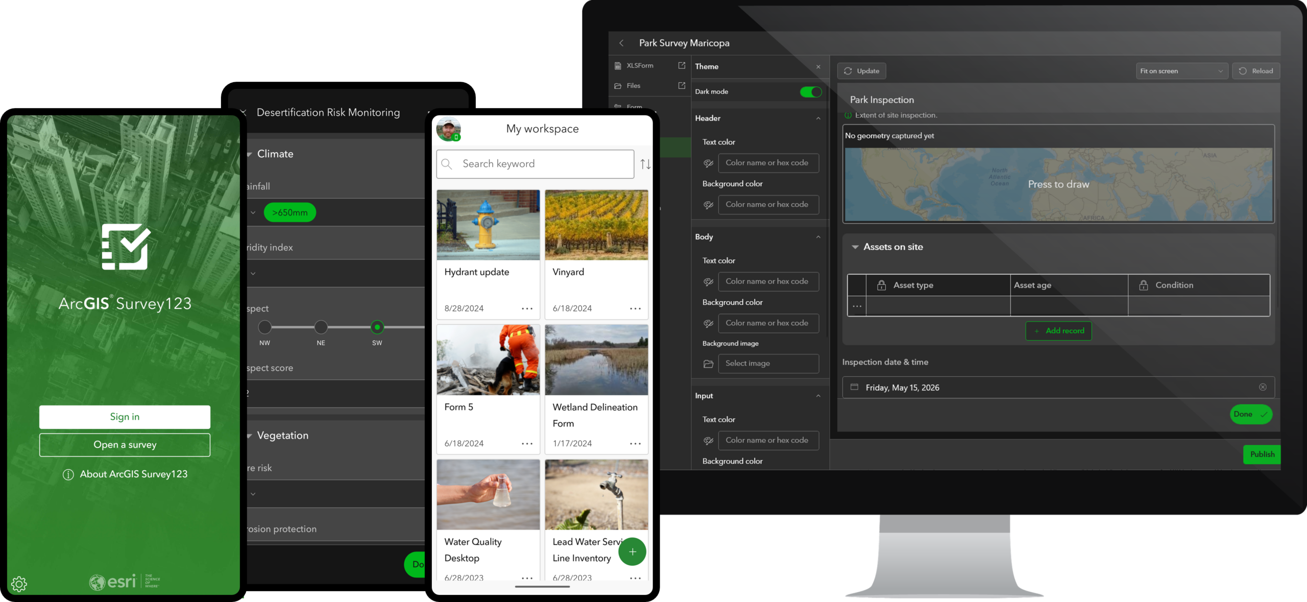Click Add record button
This screenshot has height=602, width=1307.
(1058, 331)
